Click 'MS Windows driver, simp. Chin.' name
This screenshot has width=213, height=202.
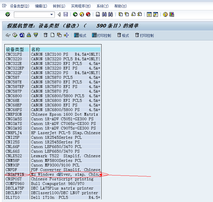tap(66, 174)
